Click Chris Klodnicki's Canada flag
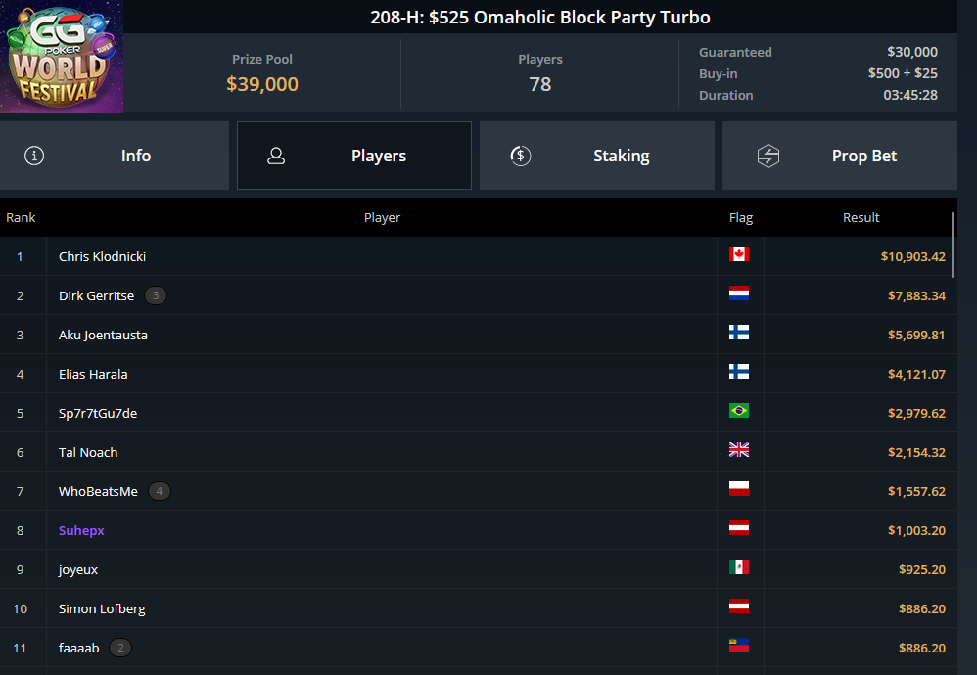 point(739,254)
